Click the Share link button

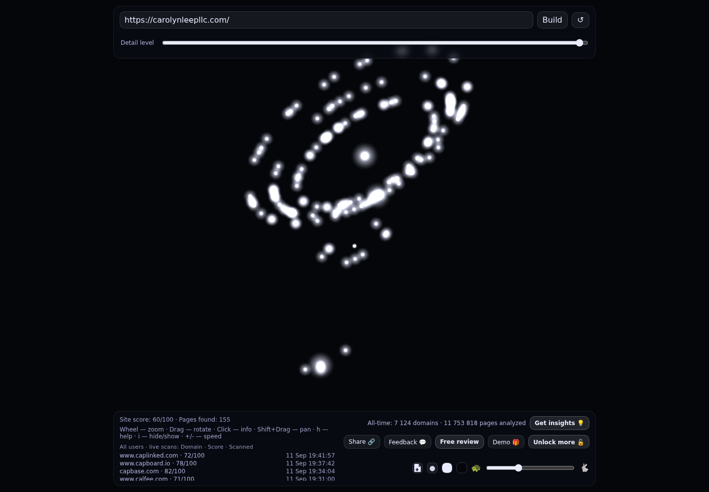(362, 442)
